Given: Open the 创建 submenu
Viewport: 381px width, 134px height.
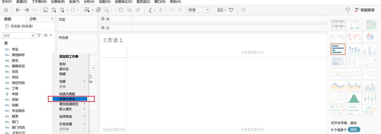Looking at the screenshot, I should coord(70,81).
